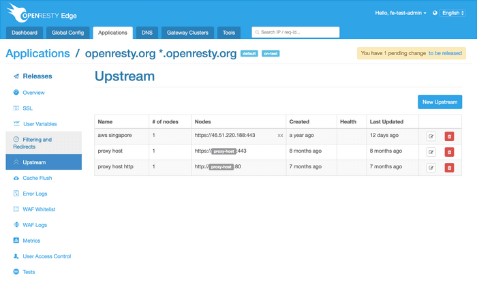Click the OpenResty Edge bird logo
Screen dimensions: 477x287
click(17, 13)
